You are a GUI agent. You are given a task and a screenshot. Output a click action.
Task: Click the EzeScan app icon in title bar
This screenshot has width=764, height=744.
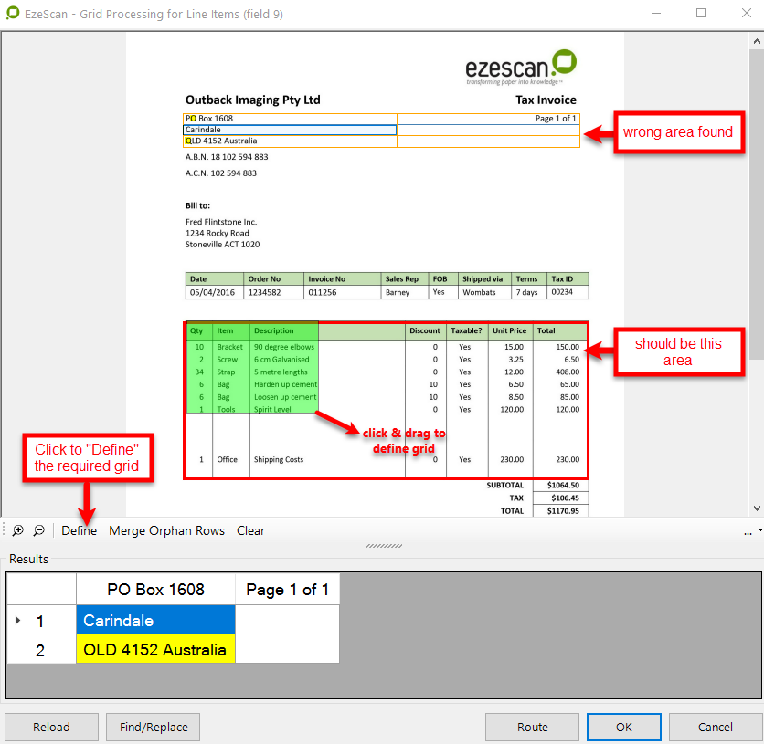click(x=12, y=14)
